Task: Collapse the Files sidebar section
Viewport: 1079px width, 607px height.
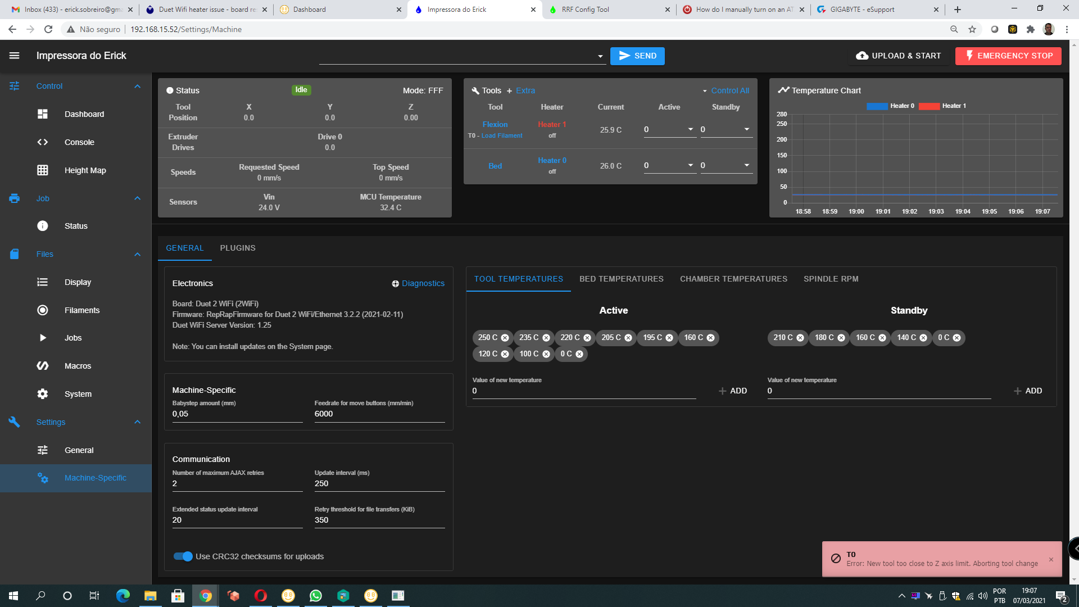Action: (x=138, y=254)
